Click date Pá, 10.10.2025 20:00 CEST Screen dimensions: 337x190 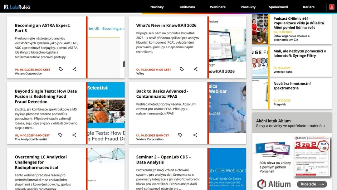(x=33, y=70)
